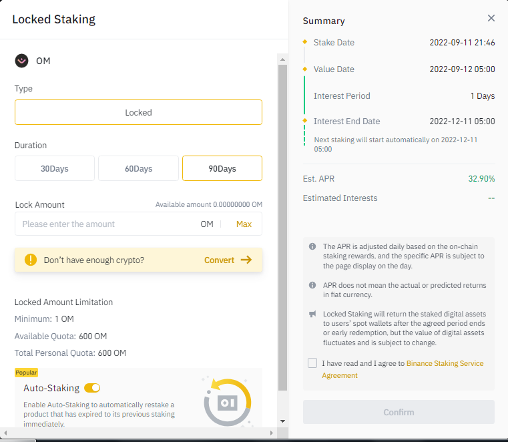Screen dimensions: 508x442
Task: Click the OM token logo icon
Action: pos(22,61)
